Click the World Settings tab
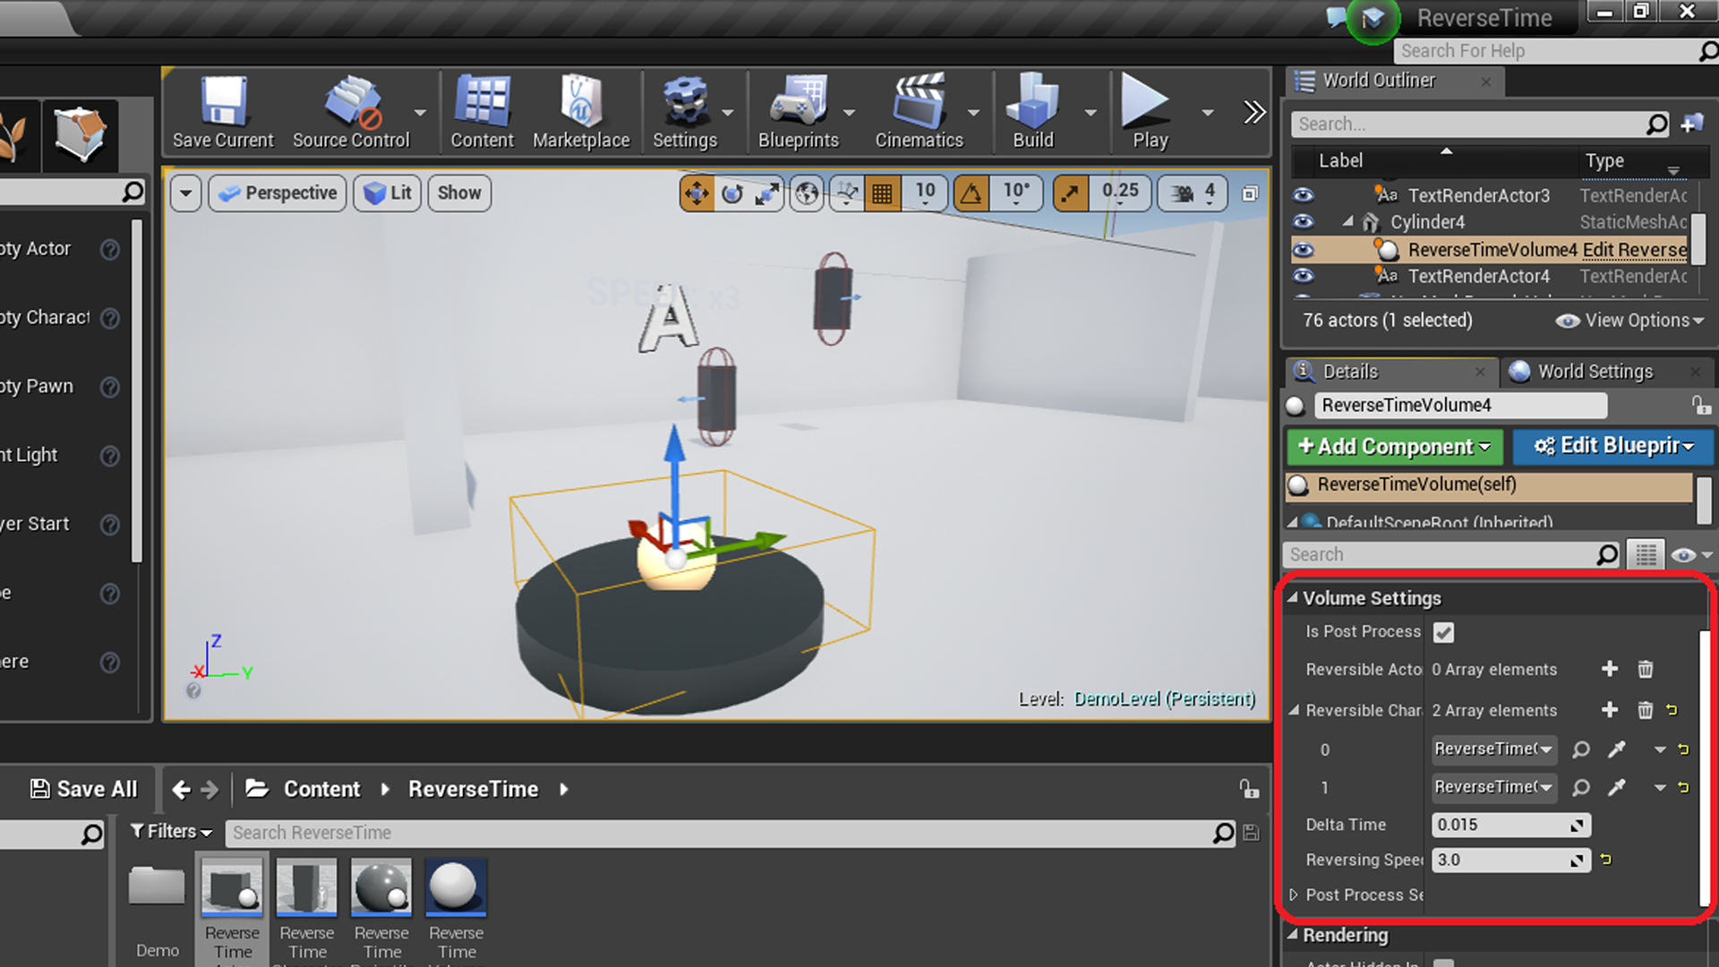The image size is (1719, 967). (x=1595, y=371)
